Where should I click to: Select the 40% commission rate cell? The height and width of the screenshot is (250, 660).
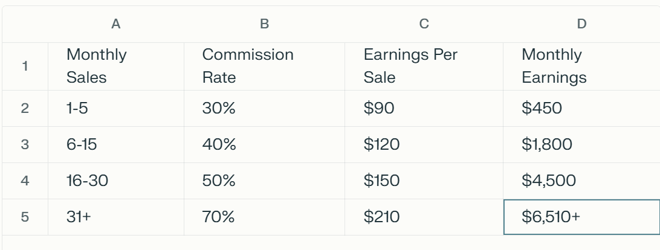264,144
